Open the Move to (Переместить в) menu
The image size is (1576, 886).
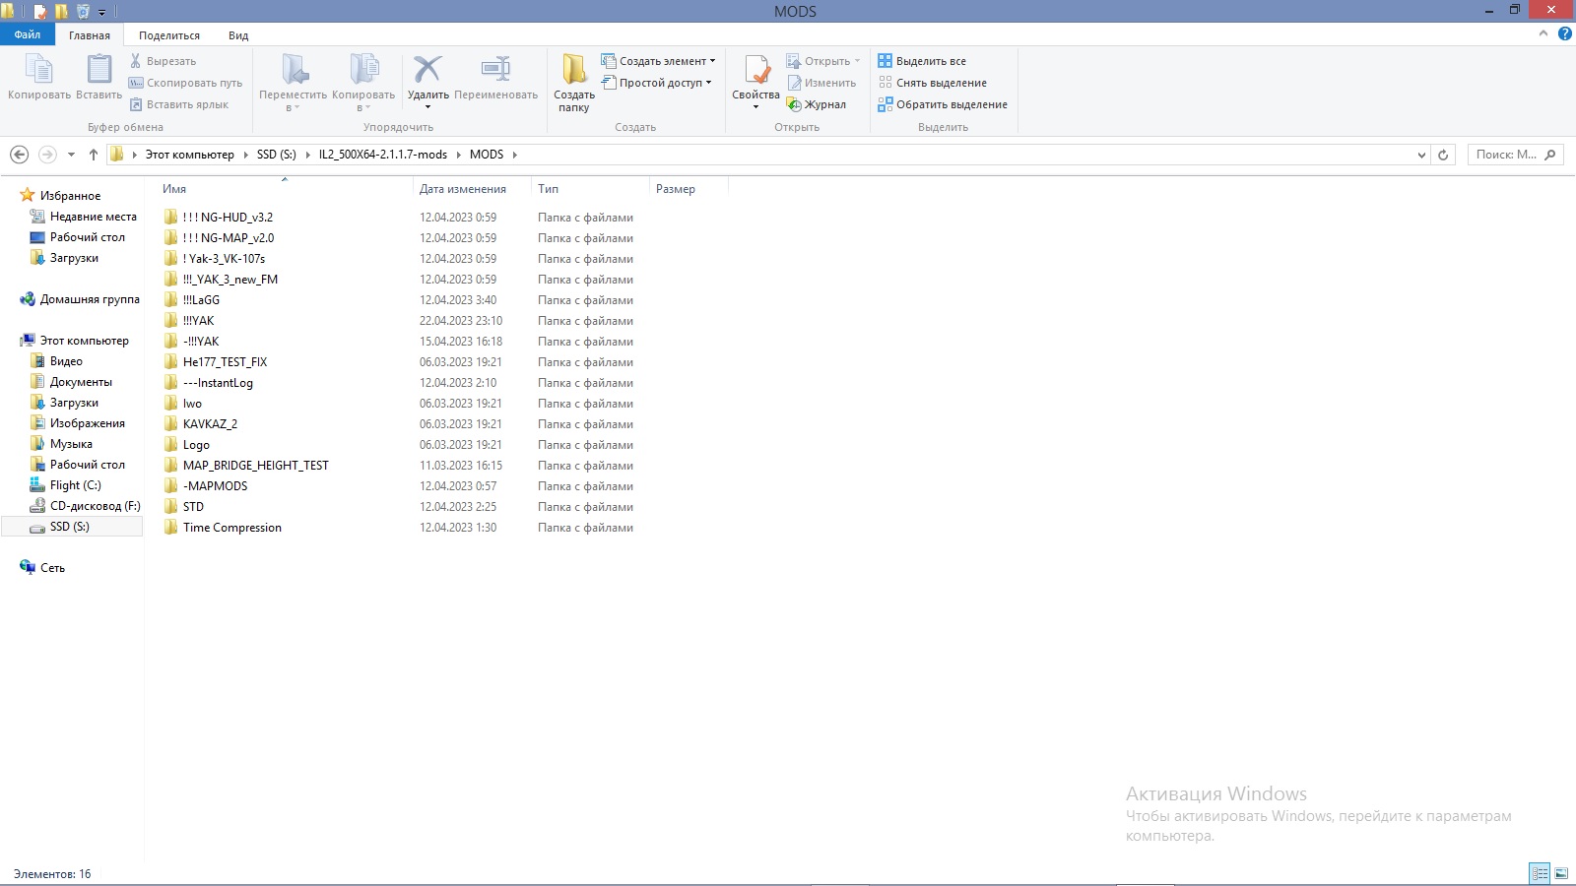pyautogui.click(x=294, y=83)
